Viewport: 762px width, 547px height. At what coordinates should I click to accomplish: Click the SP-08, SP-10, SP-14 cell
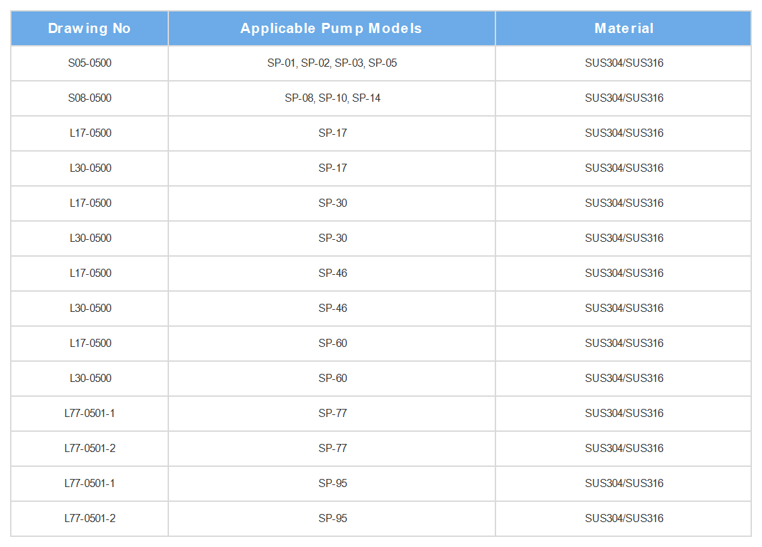(x=331, y=98)
